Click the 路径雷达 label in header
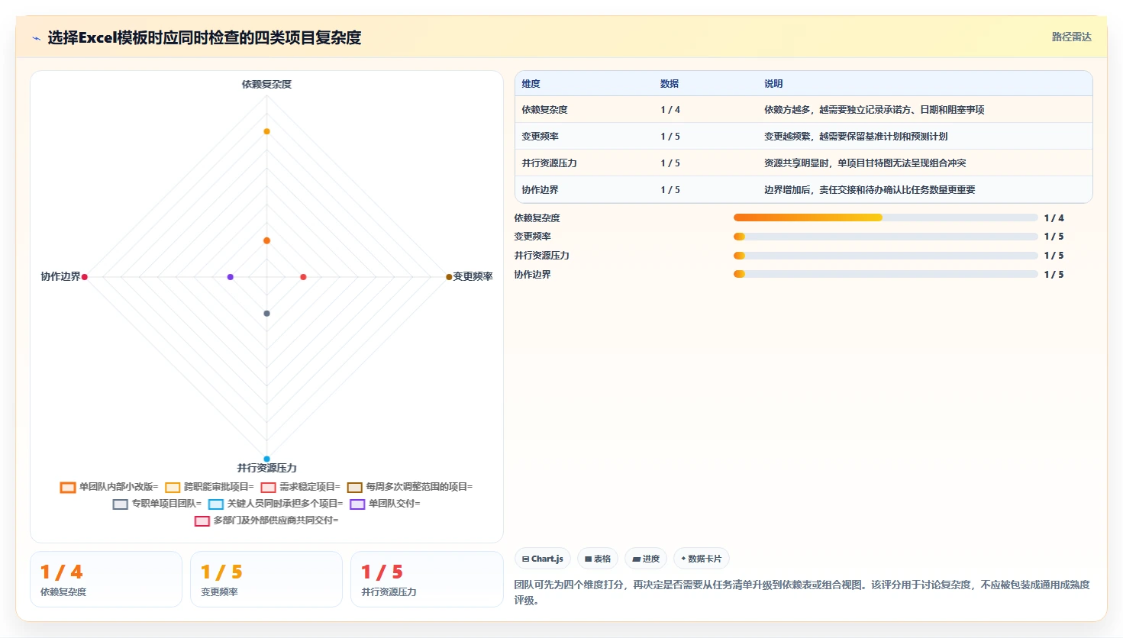The height and width of the screenshot is (638, 1123). (x=1072, y=37)
